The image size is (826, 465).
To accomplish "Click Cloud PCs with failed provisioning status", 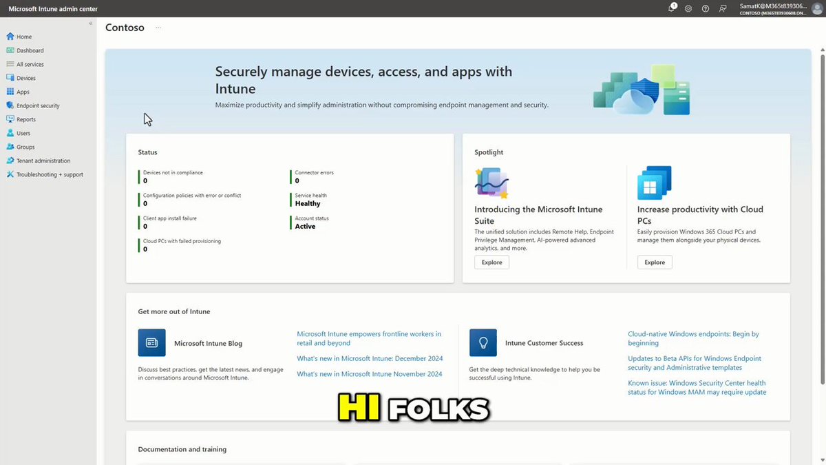I will pos(180,245).
